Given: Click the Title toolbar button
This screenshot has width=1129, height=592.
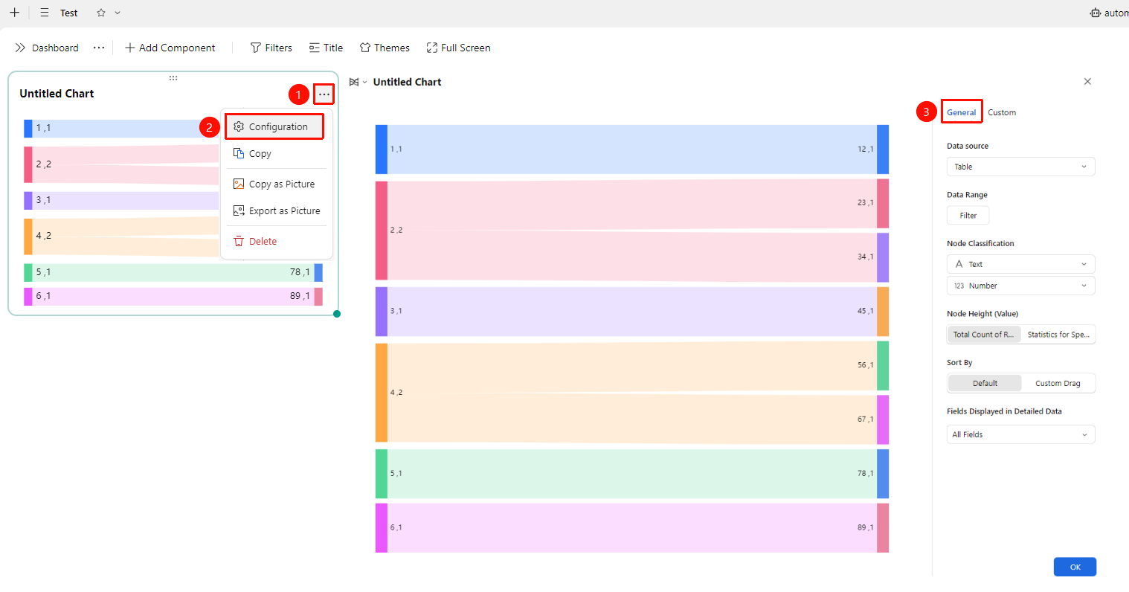Looking at the screenshot, I should pyautogui.click(x=326, y=48).
